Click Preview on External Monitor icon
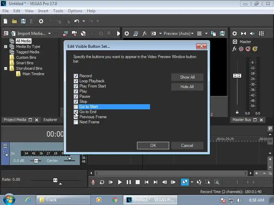This screenshot has width=274, height=205. 136,33
